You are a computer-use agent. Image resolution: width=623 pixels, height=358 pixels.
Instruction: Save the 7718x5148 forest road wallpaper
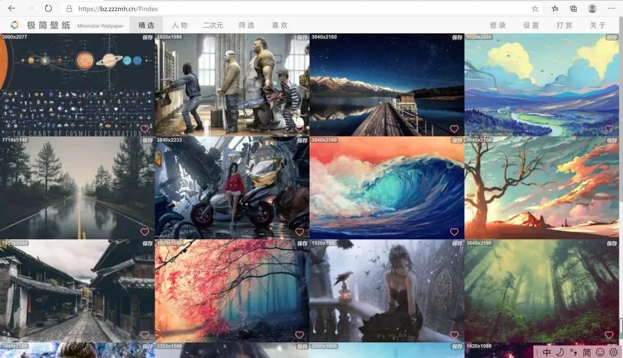148,140
